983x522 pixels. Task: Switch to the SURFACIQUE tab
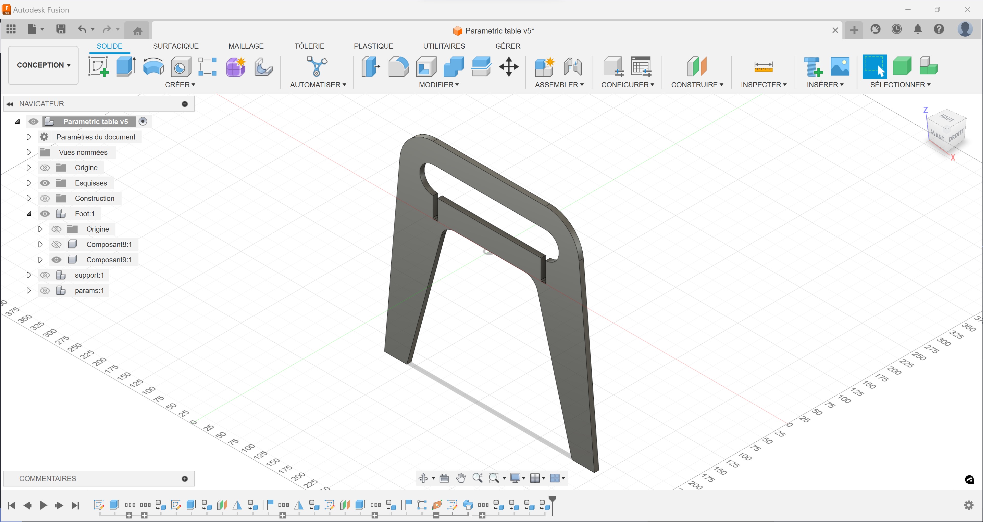click(176, 46)
